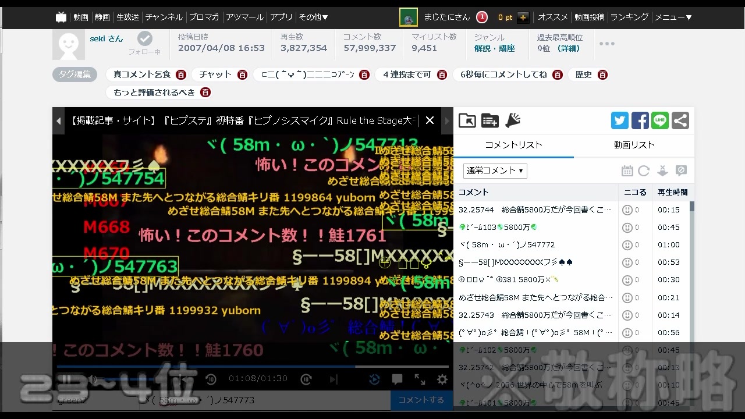Screen dimensions: 745x419
Task: Click the niconico TV logo icon
Action: pos(61,17)
